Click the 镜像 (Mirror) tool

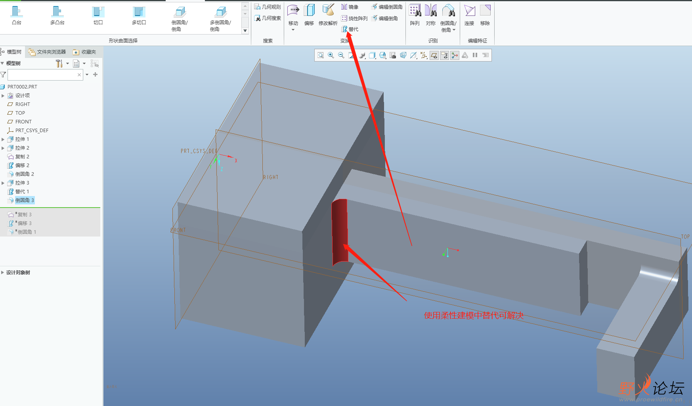tap(350, 7)
